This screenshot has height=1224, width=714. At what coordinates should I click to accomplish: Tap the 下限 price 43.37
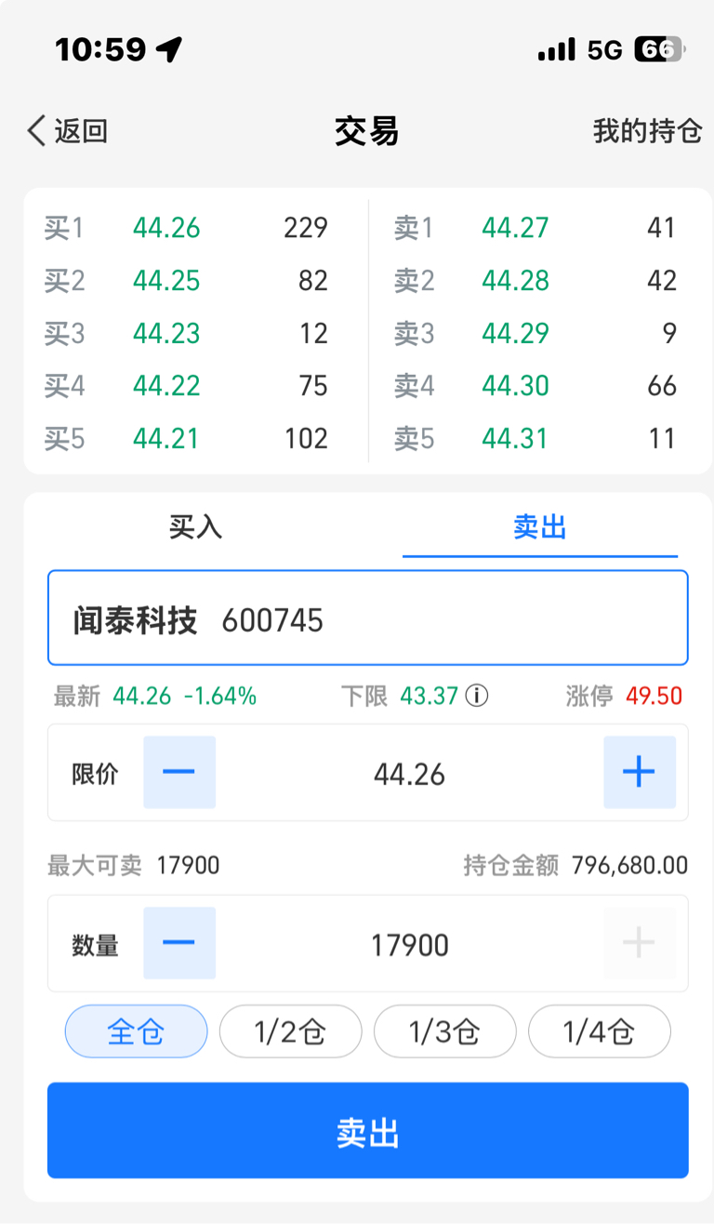429,696
